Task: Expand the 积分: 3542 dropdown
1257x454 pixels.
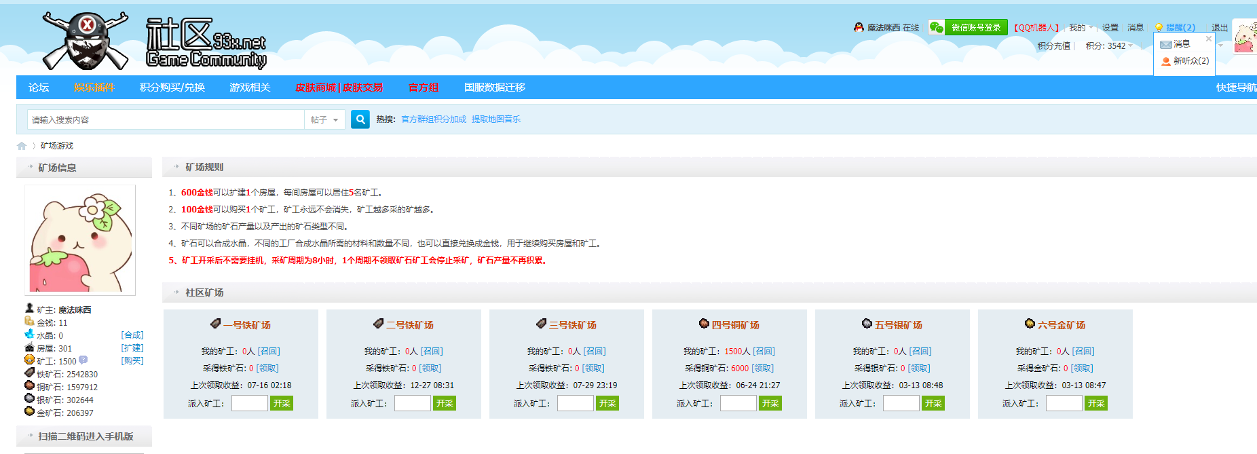Action: 1109,46
